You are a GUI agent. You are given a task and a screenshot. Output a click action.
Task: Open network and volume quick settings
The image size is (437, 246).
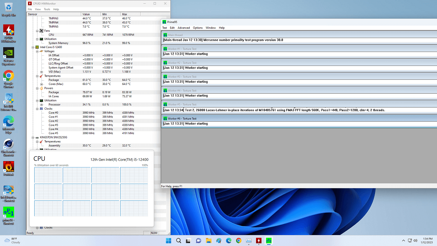(x=412, y=241)
